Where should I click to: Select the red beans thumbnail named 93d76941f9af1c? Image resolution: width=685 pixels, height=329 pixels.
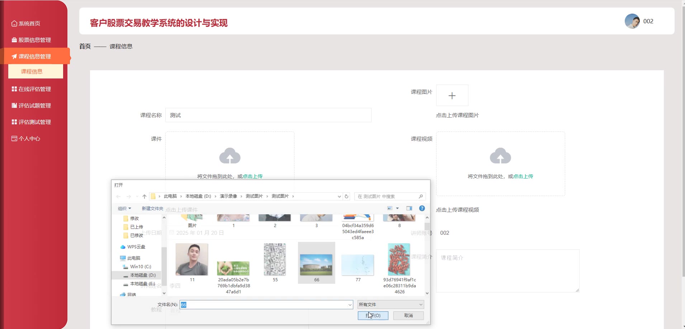[399, 268]
